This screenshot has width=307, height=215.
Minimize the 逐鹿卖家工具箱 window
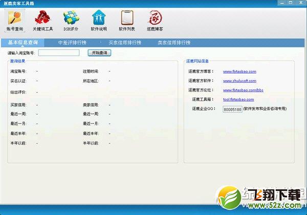(x=282, y=3)
